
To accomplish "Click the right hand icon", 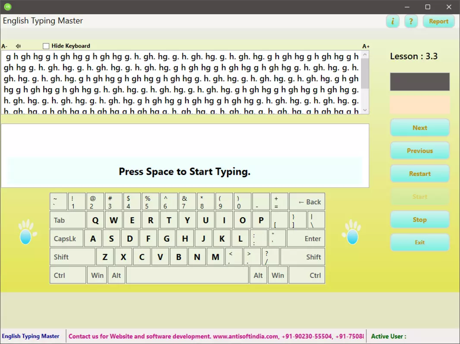I will click(351, 232).
